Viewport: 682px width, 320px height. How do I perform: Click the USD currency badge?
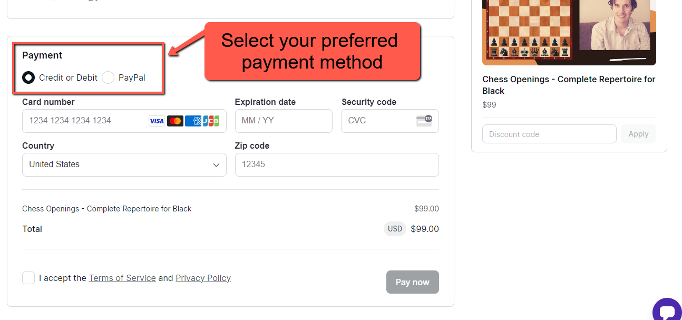[395, 229]
